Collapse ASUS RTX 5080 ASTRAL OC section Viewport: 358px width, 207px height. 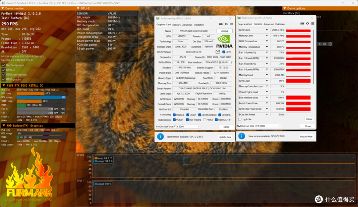click(x=4, y=85)
